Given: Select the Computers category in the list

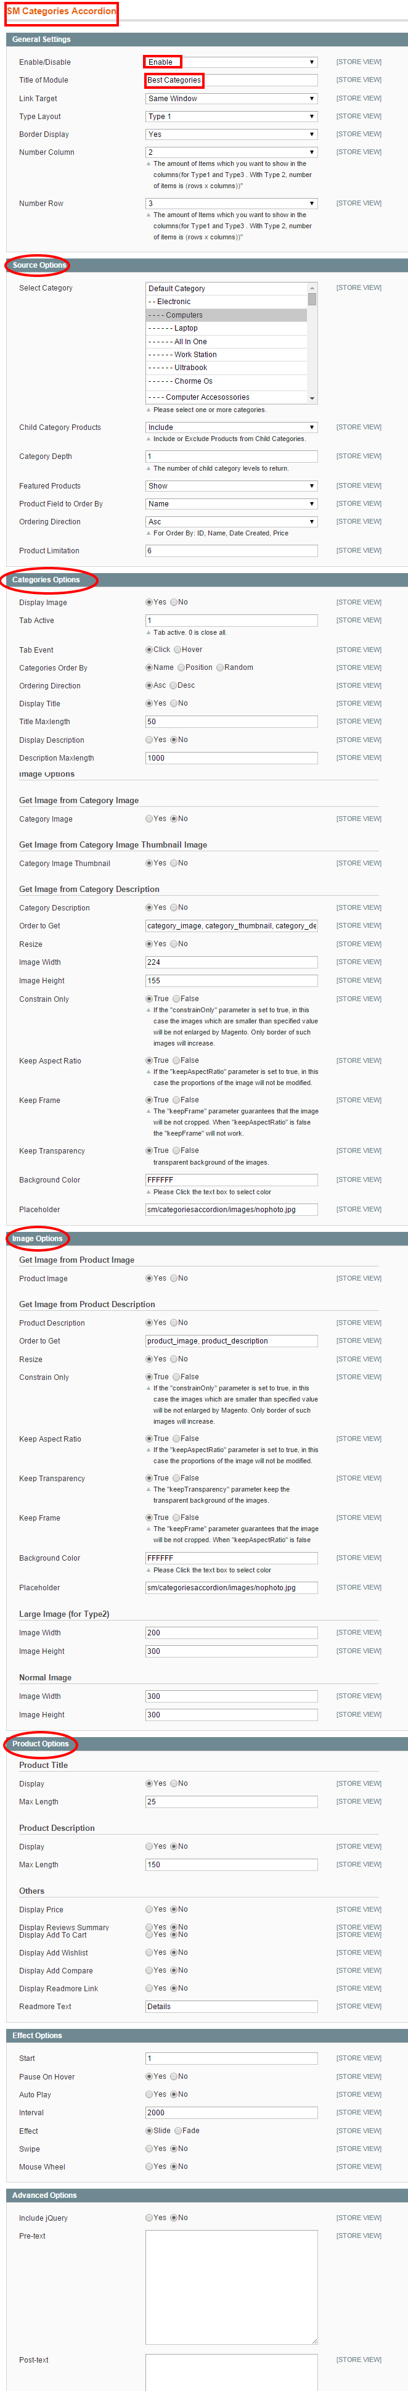Looking at the screenshot, I should (x=226, y=316).
